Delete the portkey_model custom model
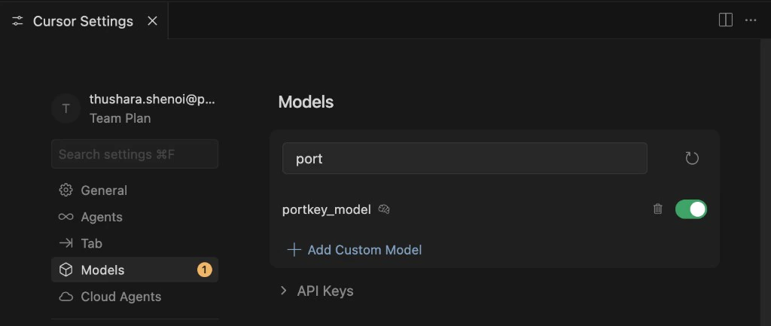 (x=657, y=209)
